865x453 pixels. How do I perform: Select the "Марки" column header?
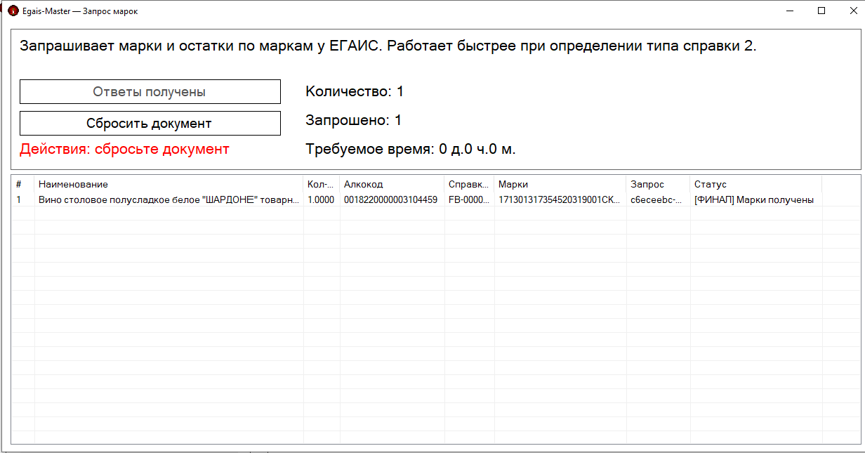tap(559, 184)
